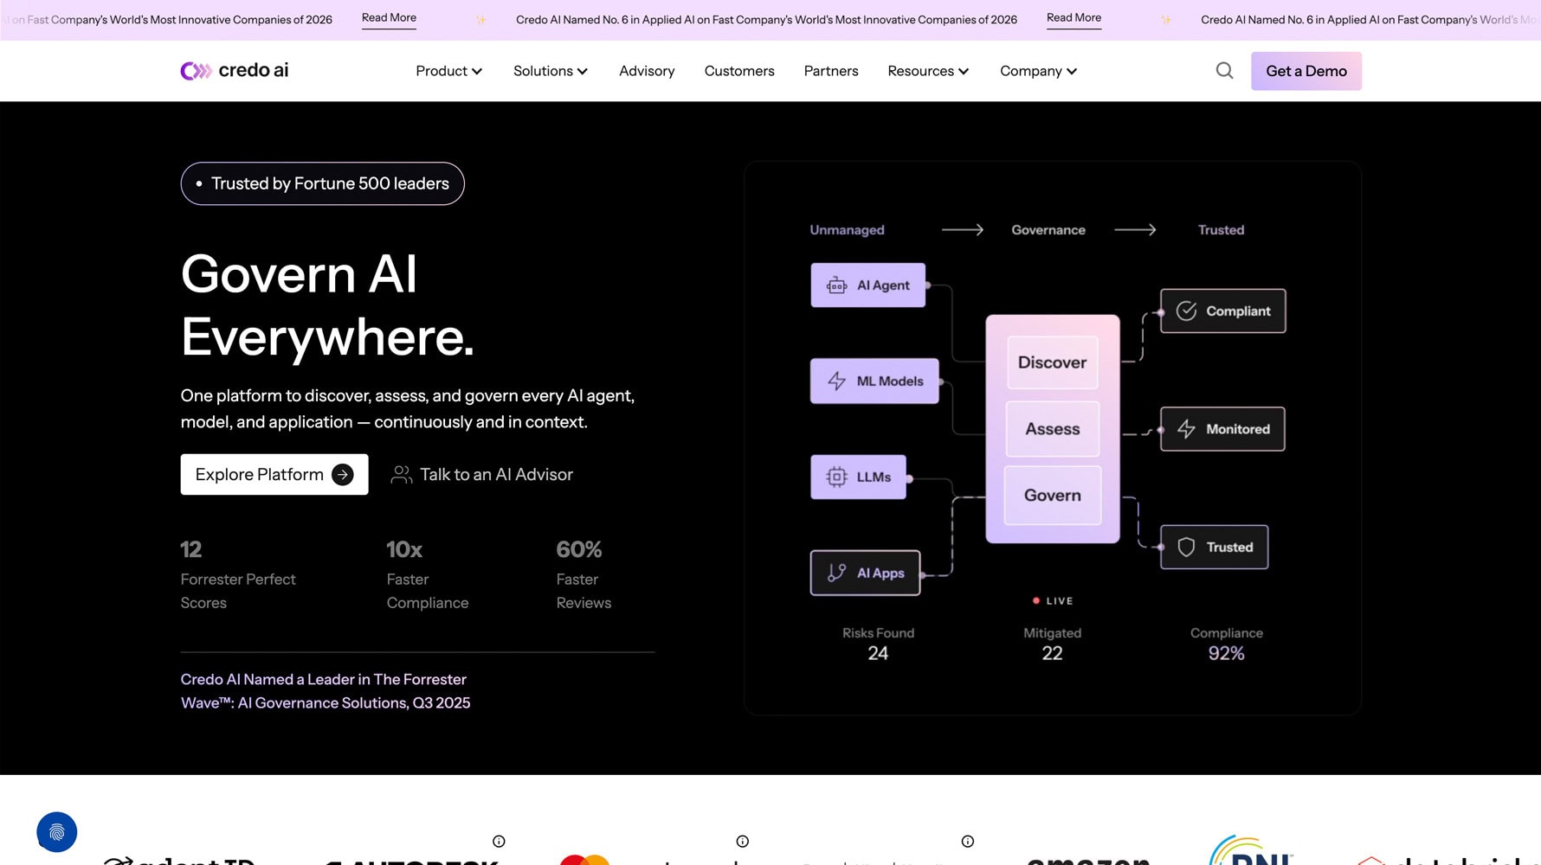Click the 10x Faster Compliance stat

pyautogui.click(x=428, y=575)
